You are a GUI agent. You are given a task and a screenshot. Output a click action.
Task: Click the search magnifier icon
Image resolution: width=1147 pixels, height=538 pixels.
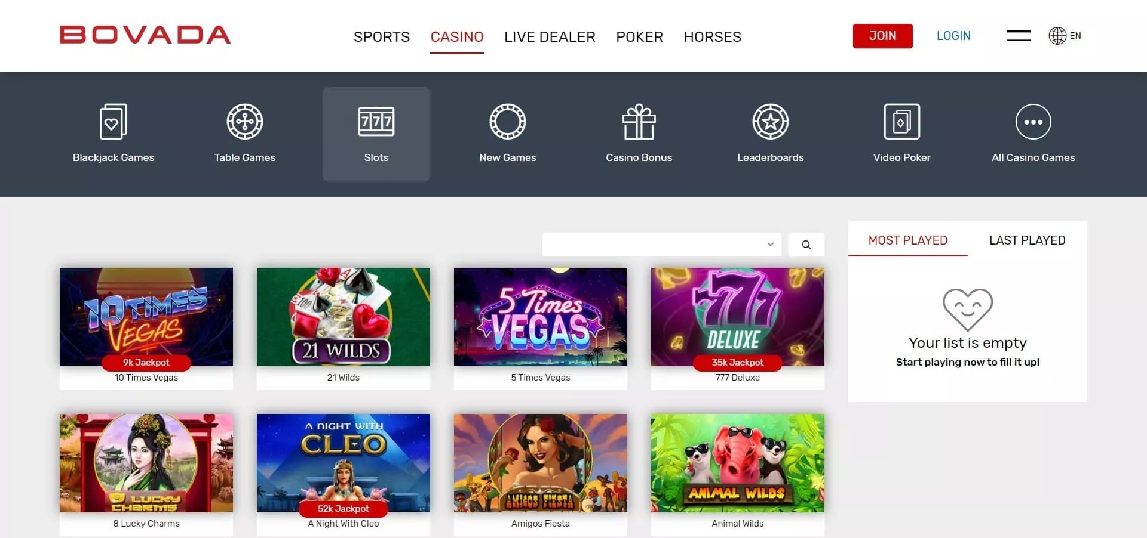tap(806, 245)
